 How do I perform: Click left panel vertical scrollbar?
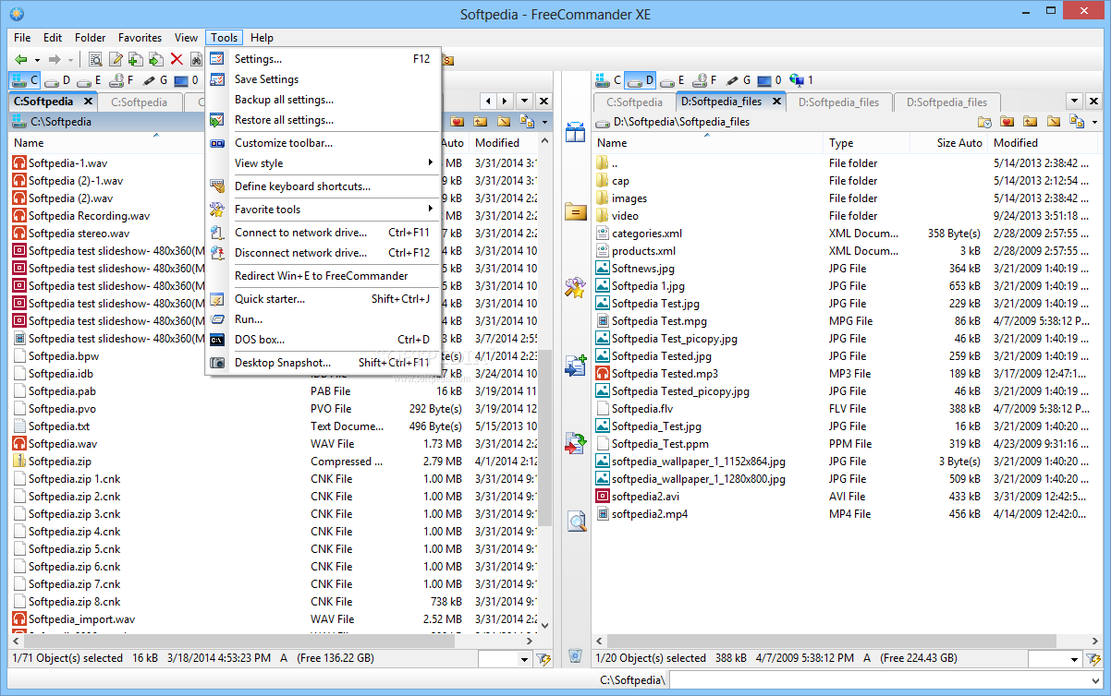tap(544, 385)
